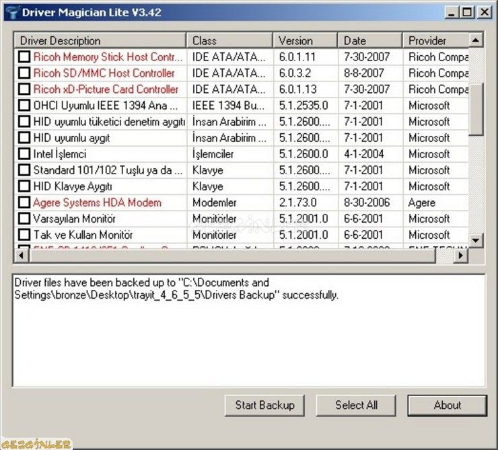Tick the Ricoh SD/MMC Host Controller checkbox
Image resolution: width=498 pixels, height=450 pixels.
(x=24, y=73)
